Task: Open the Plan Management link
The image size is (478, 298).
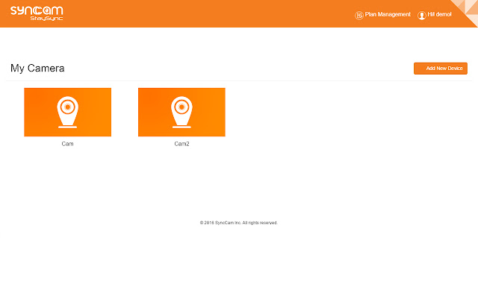Action: [388, 15]
